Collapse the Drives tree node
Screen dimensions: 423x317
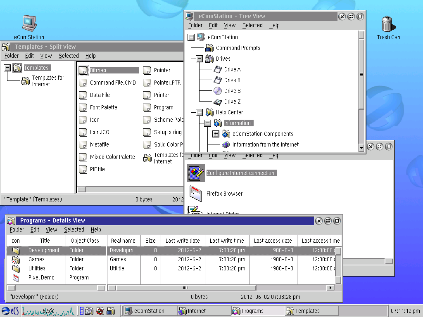tap(199, 59)
